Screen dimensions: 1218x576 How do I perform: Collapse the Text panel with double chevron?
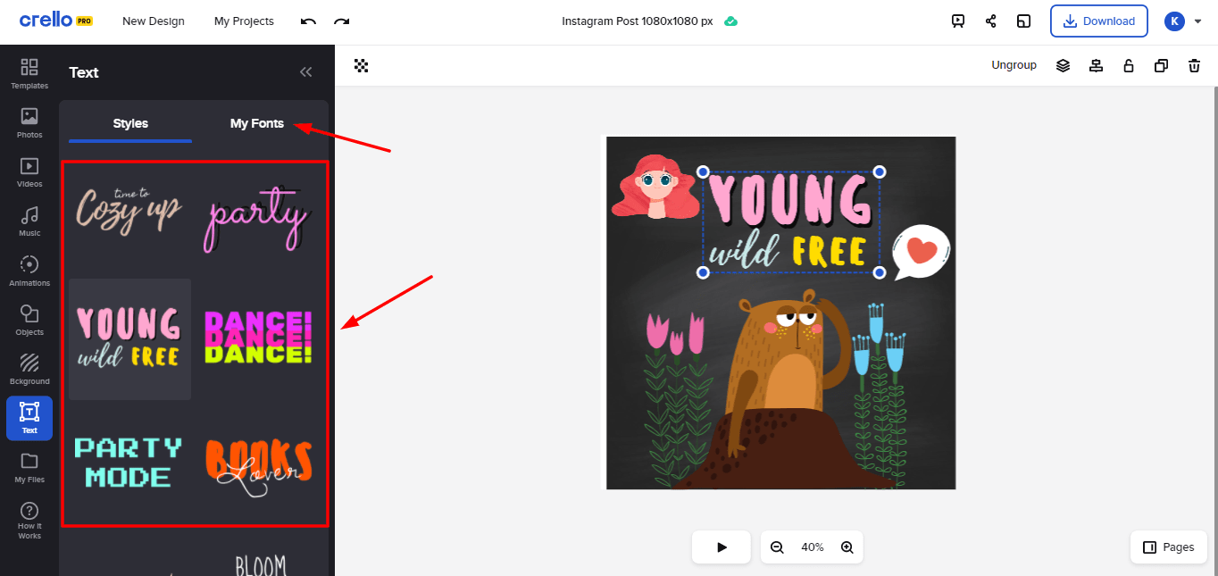(x=305, y=72)
